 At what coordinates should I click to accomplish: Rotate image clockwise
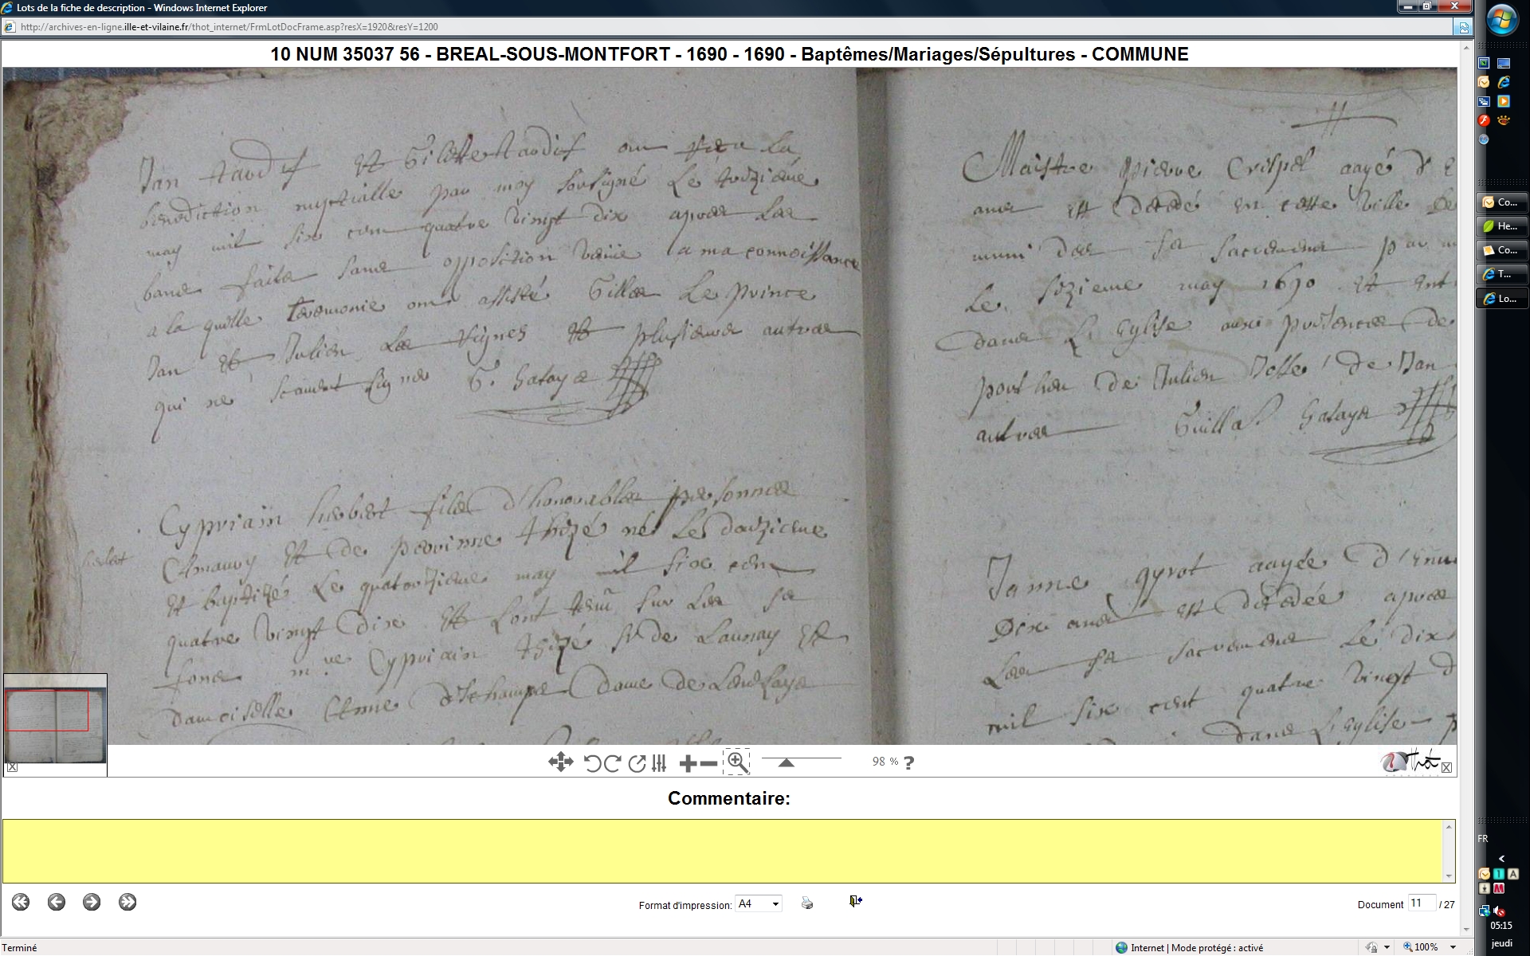pyautogui.click(x=612, y=763)
